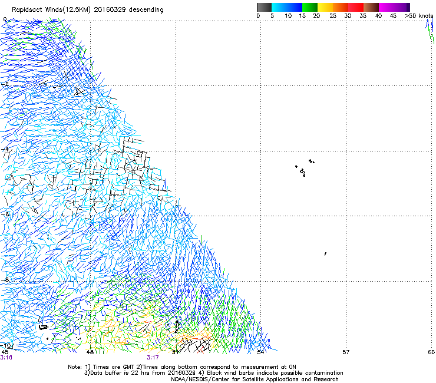Image resolution: width=436 pixels, height=383 pixels.
Task: Click the small isolated island mark near 7S
Action: click(x=325, y=254)
